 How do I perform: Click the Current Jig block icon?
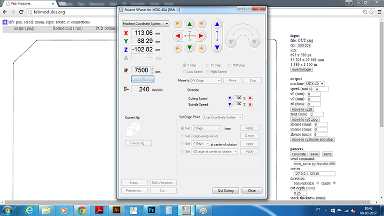pyautogui.click(x=133, y=129)
